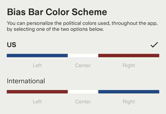166x114 pixels.
Task: Click the red Right segment of US bar
Action: [129, 55]
